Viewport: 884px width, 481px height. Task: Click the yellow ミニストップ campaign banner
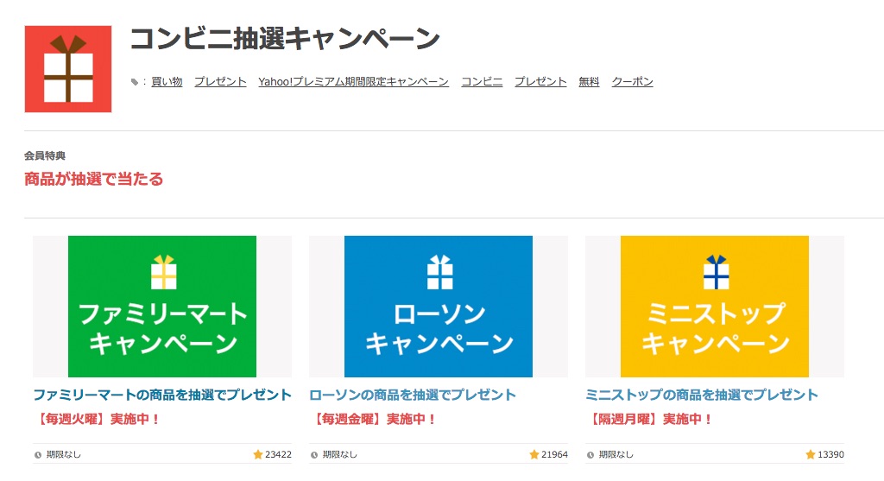click(715, 307)
